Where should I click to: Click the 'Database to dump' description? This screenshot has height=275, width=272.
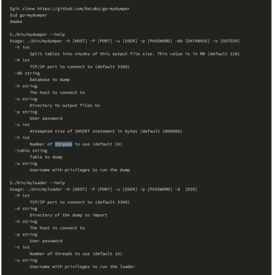(x=50, y=80)
